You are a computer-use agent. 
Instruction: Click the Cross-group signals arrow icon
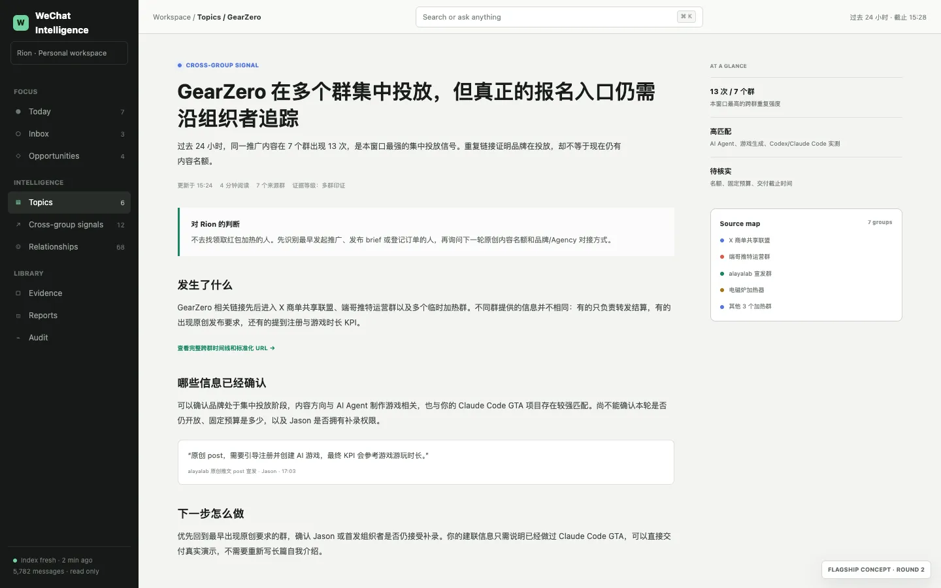[x=18, y=225]
